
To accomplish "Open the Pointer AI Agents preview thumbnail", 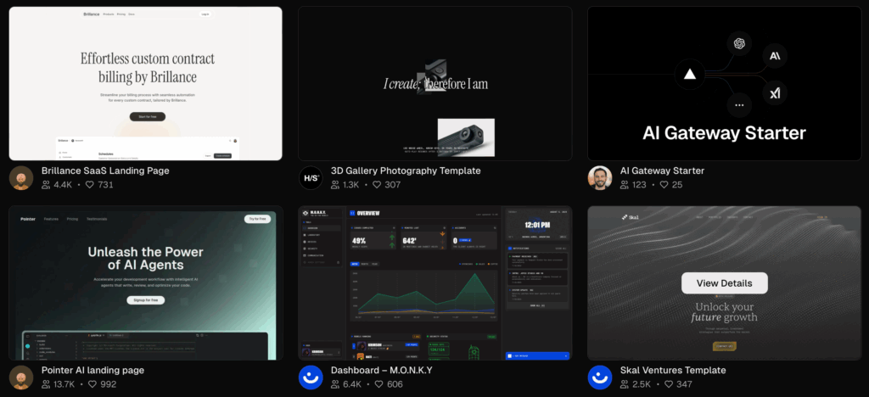I will [145, 282].
